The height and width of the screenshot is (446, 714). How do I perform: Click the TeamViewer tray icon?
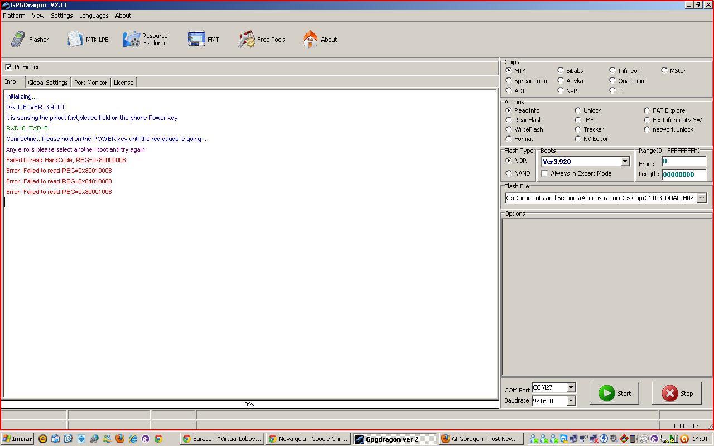pos(564,439)
